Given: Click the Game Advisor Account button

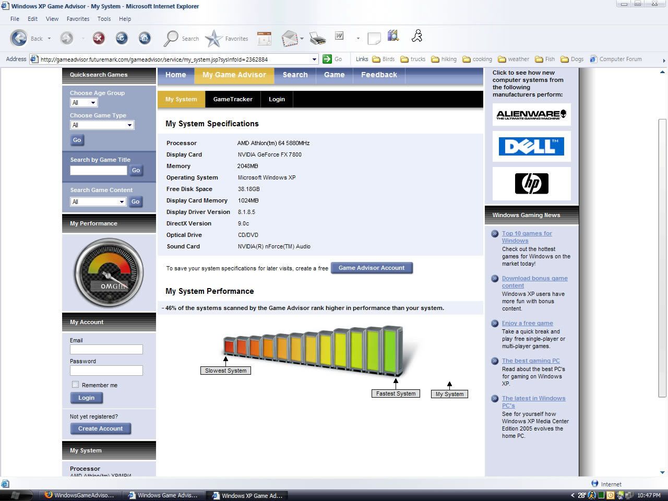Looking at the screenshot, I should (372, 268).
